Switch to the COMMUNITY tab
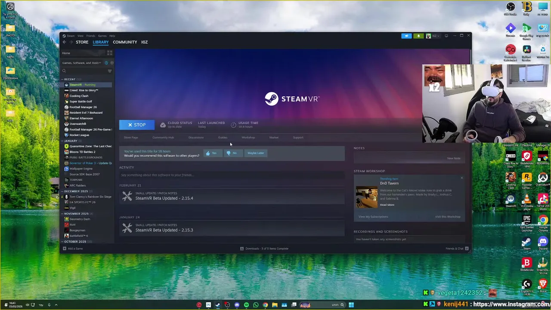The height and width of the screenshot is (310, 551). (125, 42)
